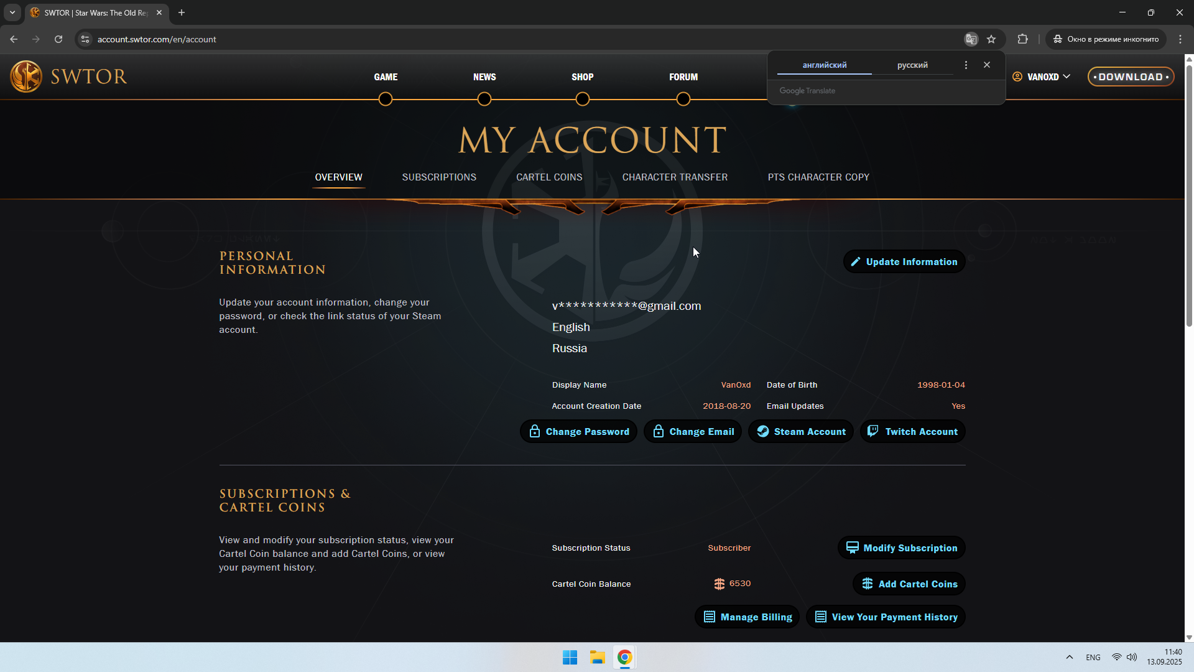Open new browser tab

point(182,12)
